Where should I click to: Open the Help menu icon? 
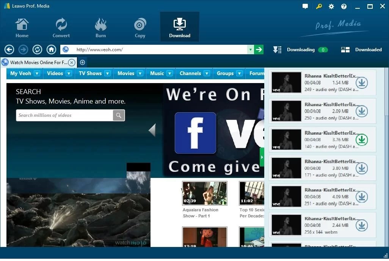tap(344, 6)
